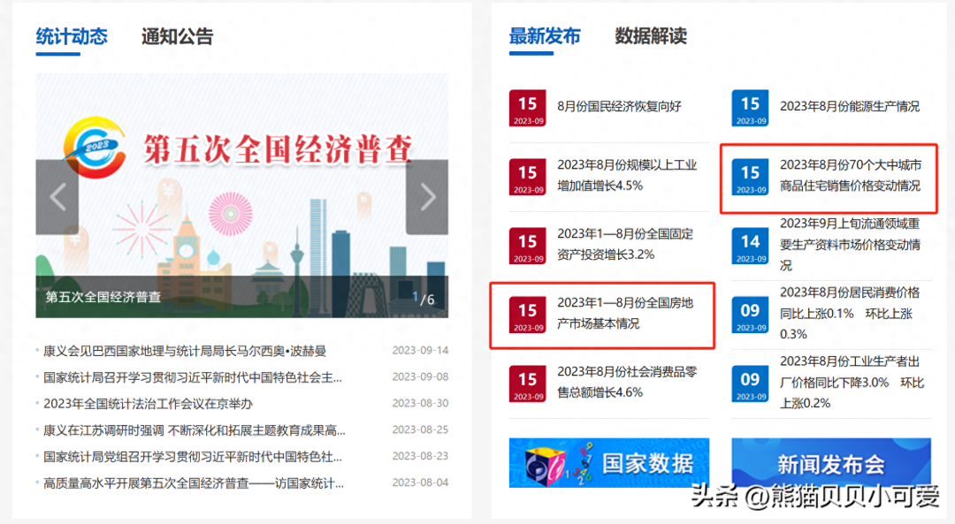
Task: Open 70个大中城市商品住宅销售价格变动情况 article
Action: click(x=850, y=175)
